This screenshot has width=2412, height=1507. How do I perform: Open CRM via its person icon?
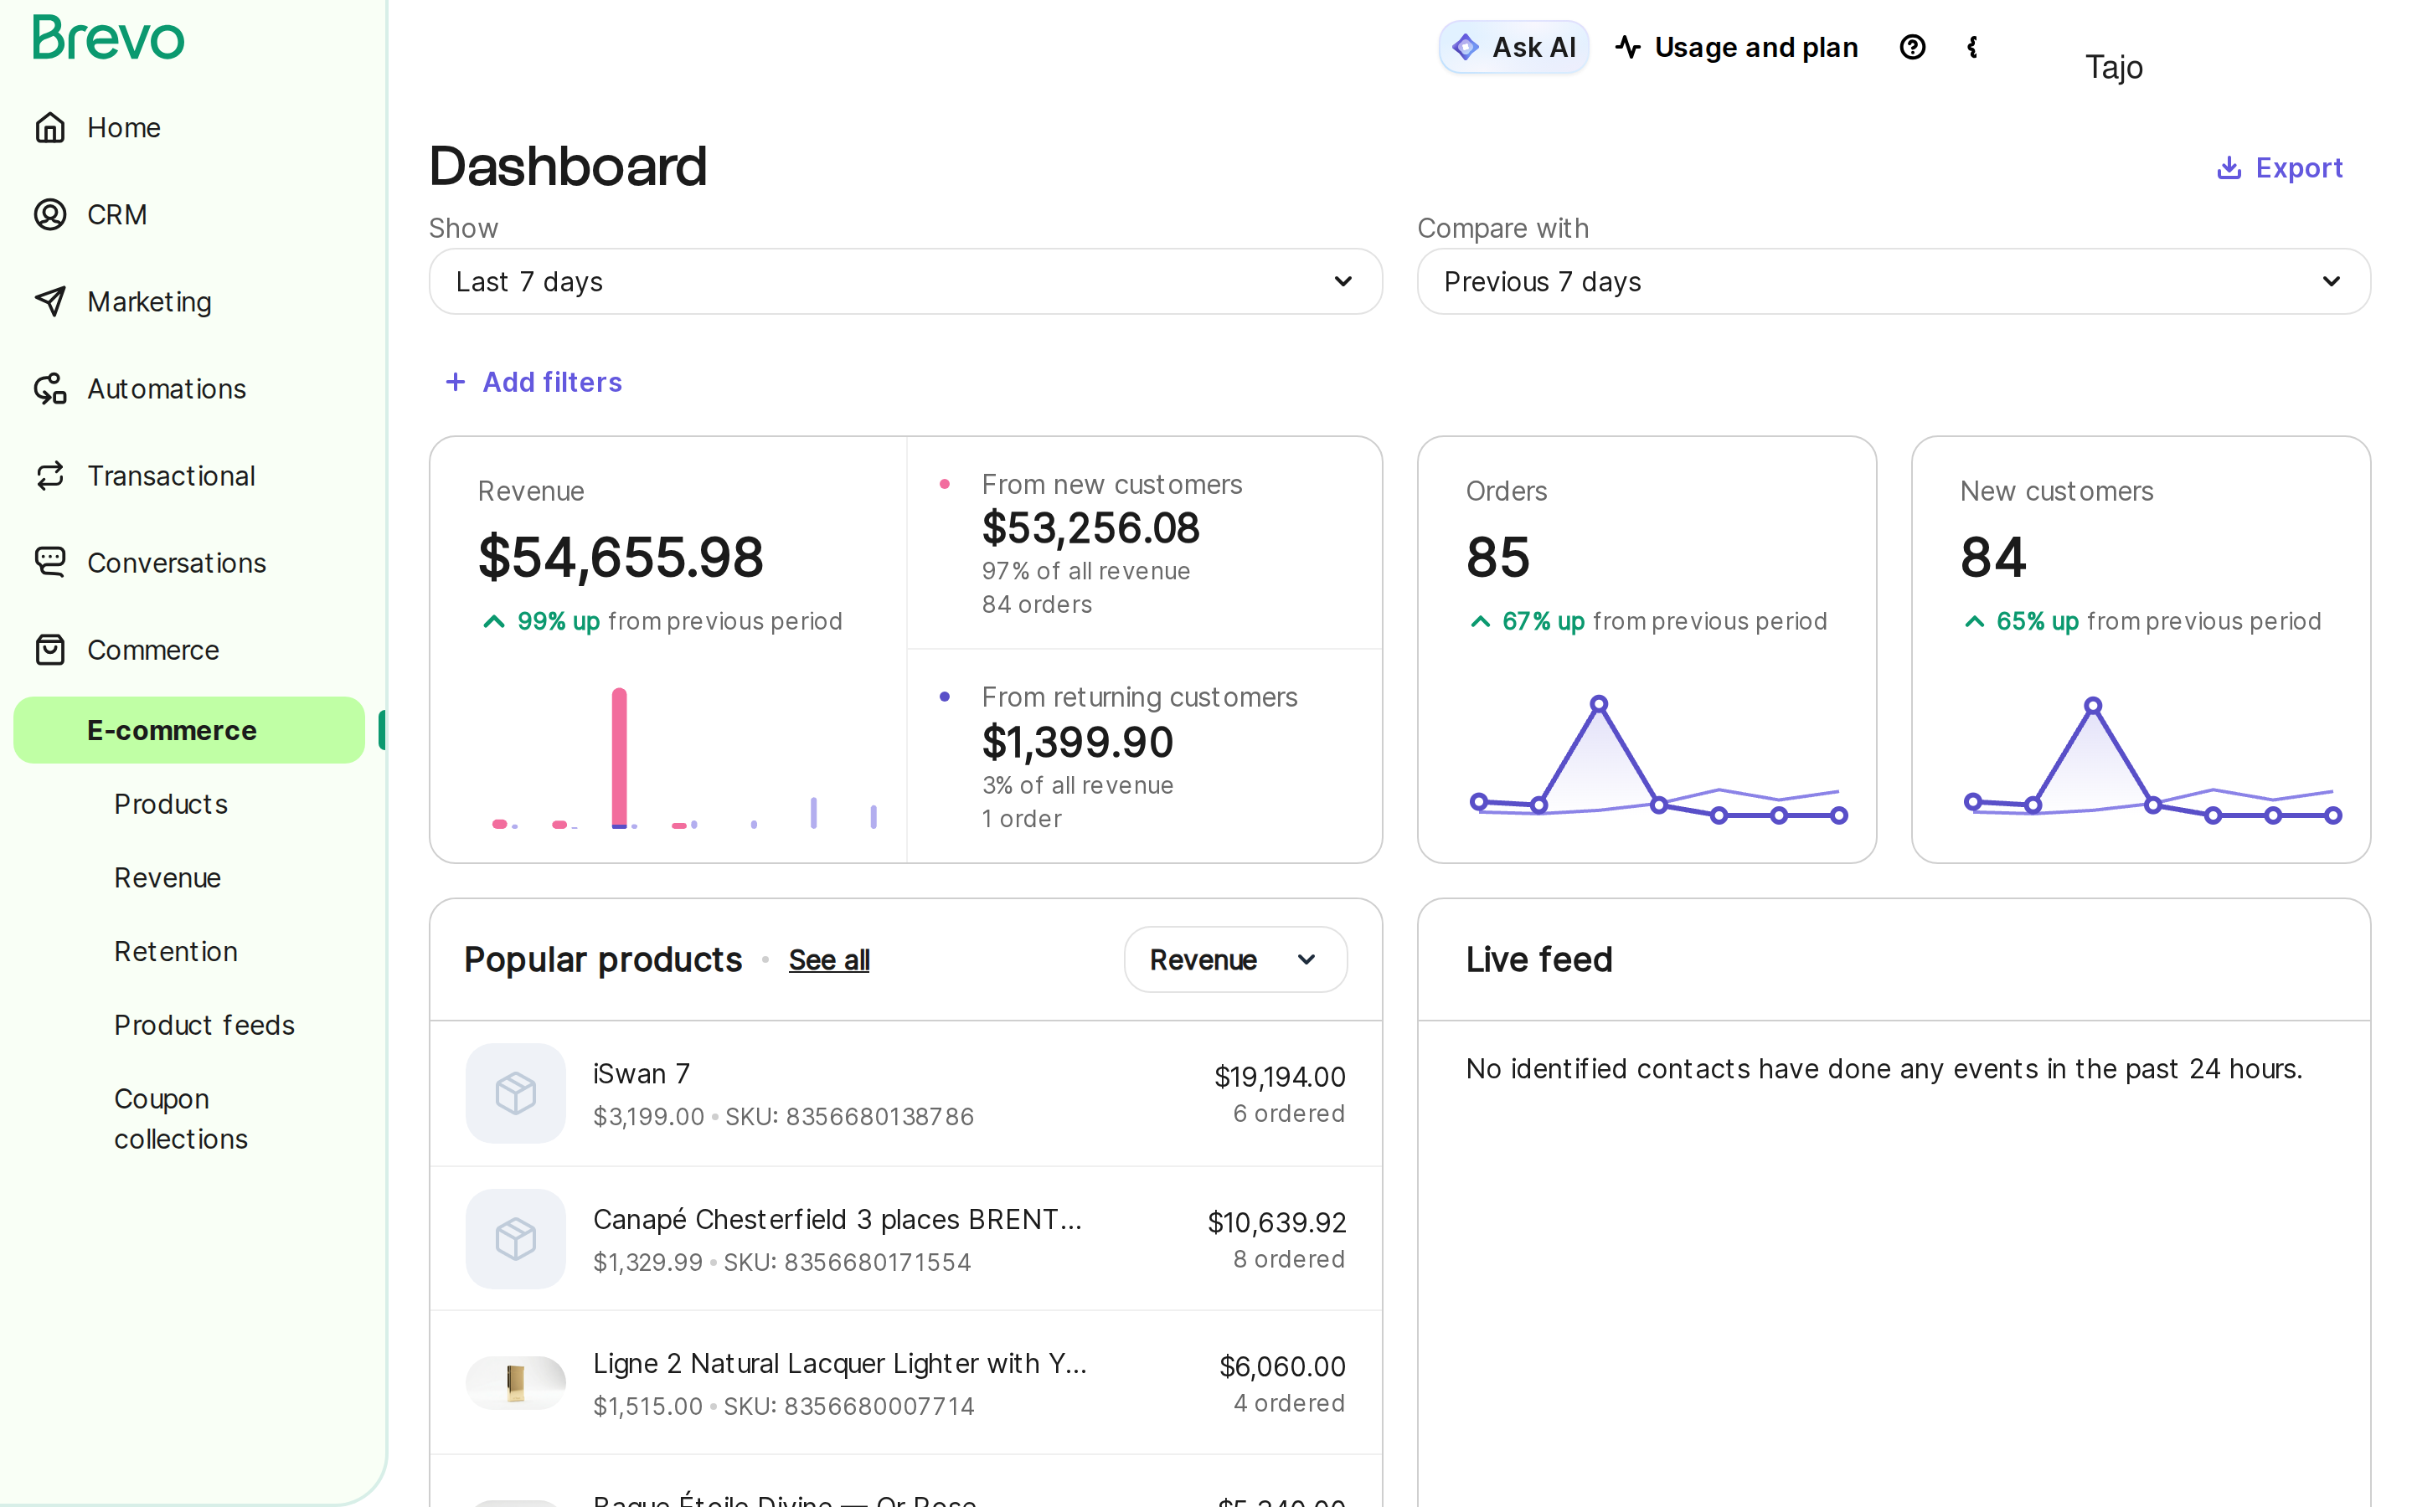tap(50, 214)
